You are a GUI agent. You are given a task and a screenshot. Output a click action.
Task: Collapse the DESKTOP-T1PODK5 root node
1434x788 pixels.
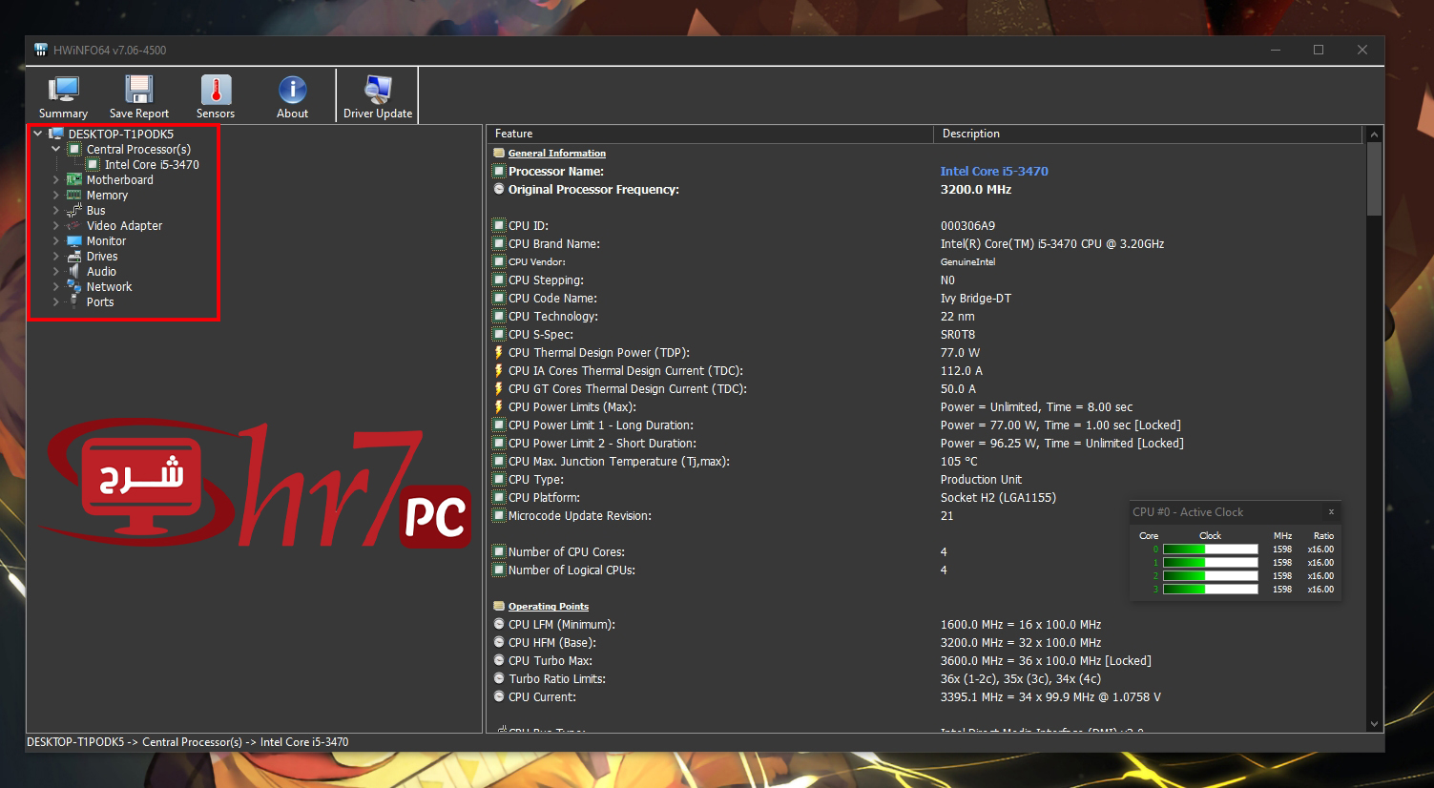click(38, 134)
